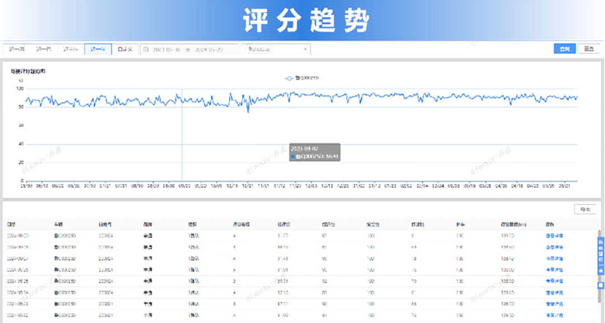Open 查看详情 for the 2024-05-26 row
This screenshot has width=605, height=323.
click(555, 270)
